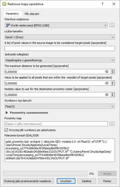Open the Jednostki odległości dropdown
This screenshot has height=187, width=120.
pyautogui.click(x=60, y=60)
